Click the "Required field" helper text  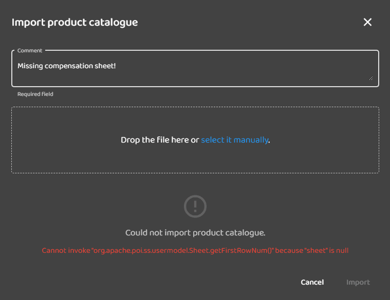35,94
